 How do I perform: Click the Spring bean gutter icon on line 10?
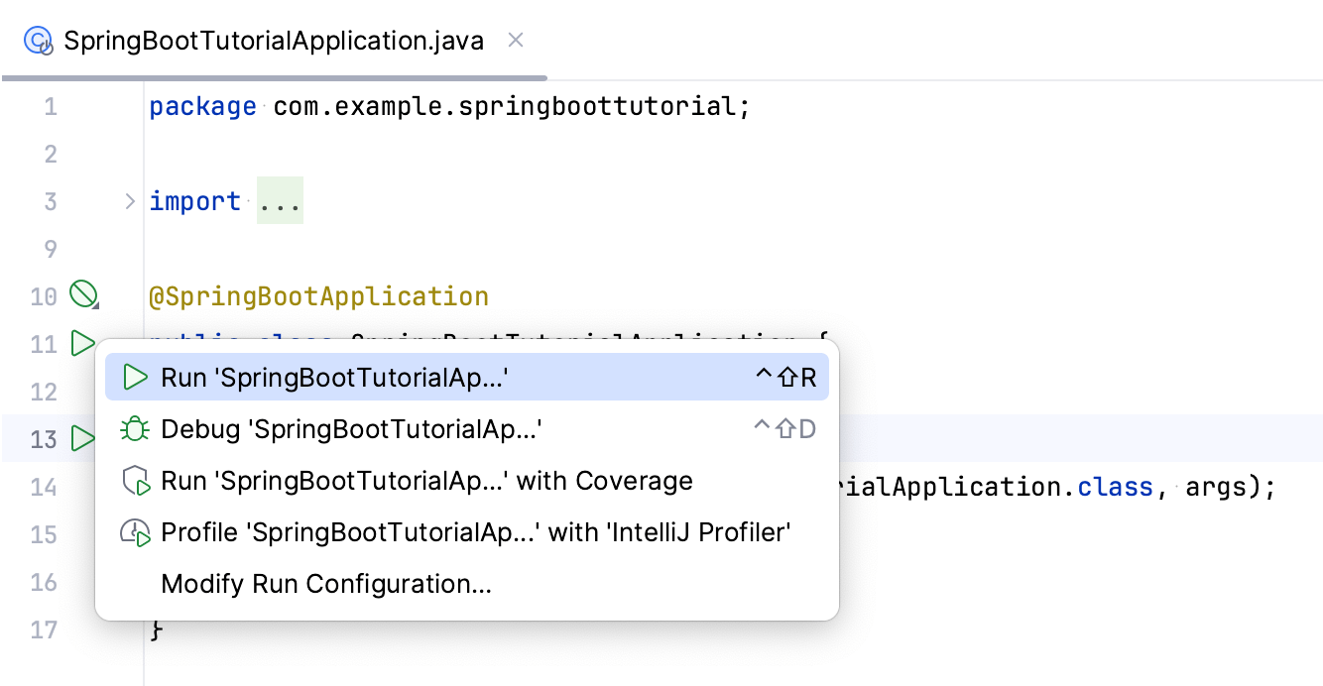84,294
